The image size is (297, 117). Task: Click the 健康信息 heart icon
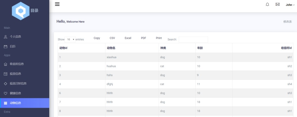coord(5,93)
